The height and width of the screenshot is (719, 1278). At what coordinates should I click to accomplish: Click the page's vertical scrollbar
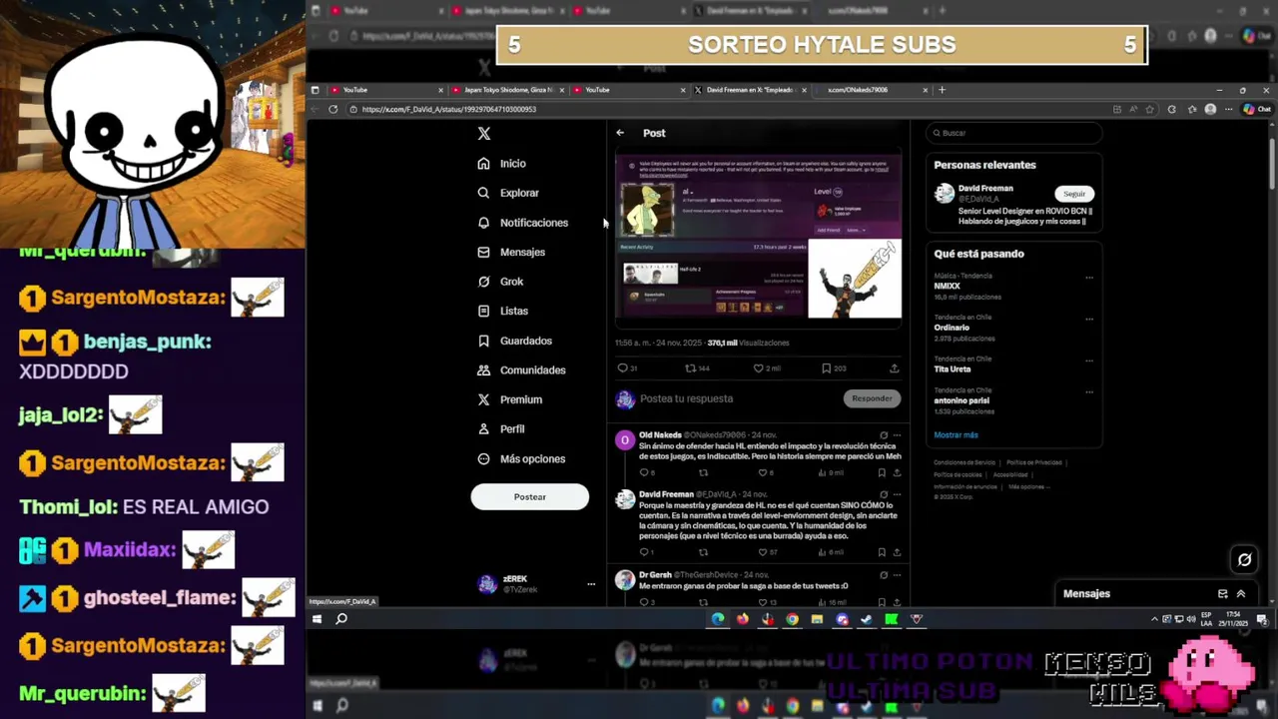(1272, 165)
